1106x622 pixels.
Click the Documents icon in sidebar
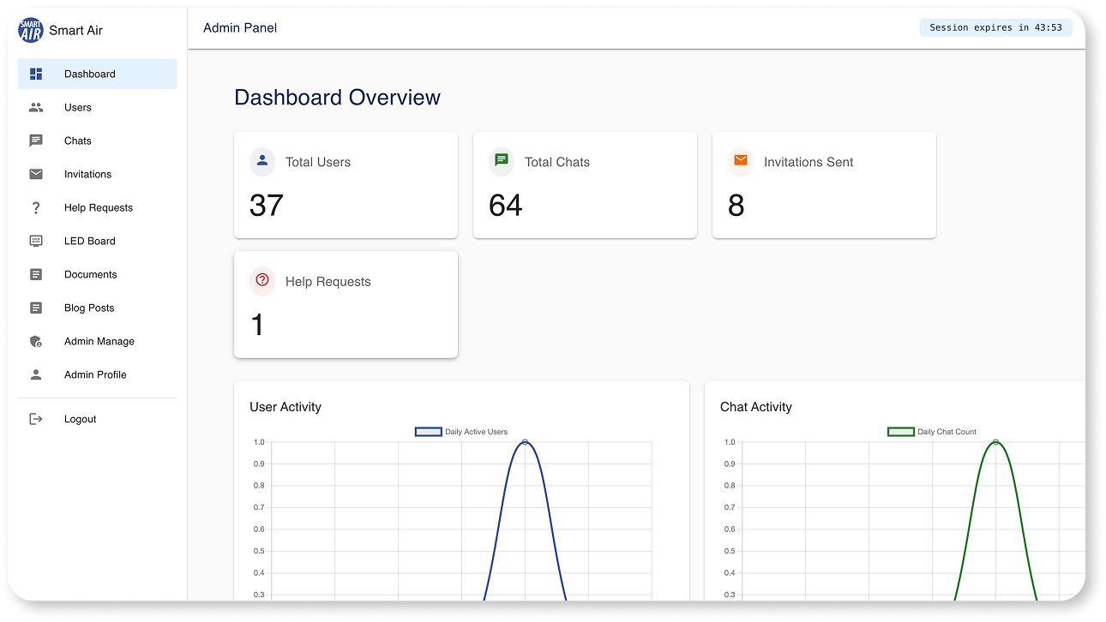click(x=36, y=274)
